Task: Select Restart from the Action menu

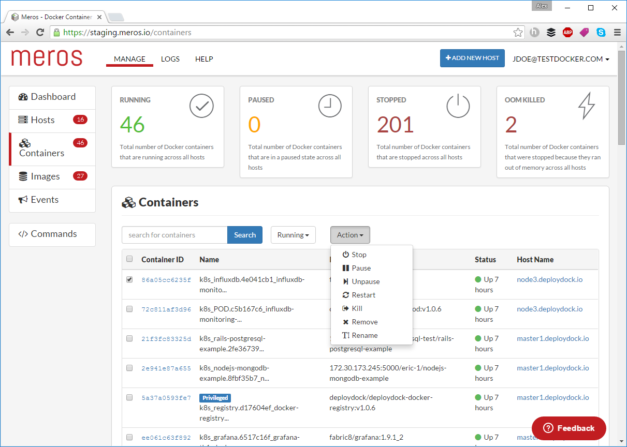Action: point(363,295)
